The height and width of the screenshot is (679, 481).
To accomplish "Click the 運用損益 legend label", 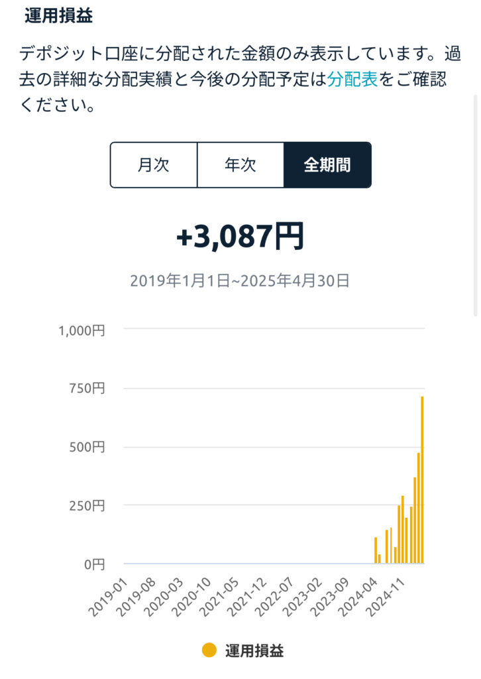I will tap(254, 650).
